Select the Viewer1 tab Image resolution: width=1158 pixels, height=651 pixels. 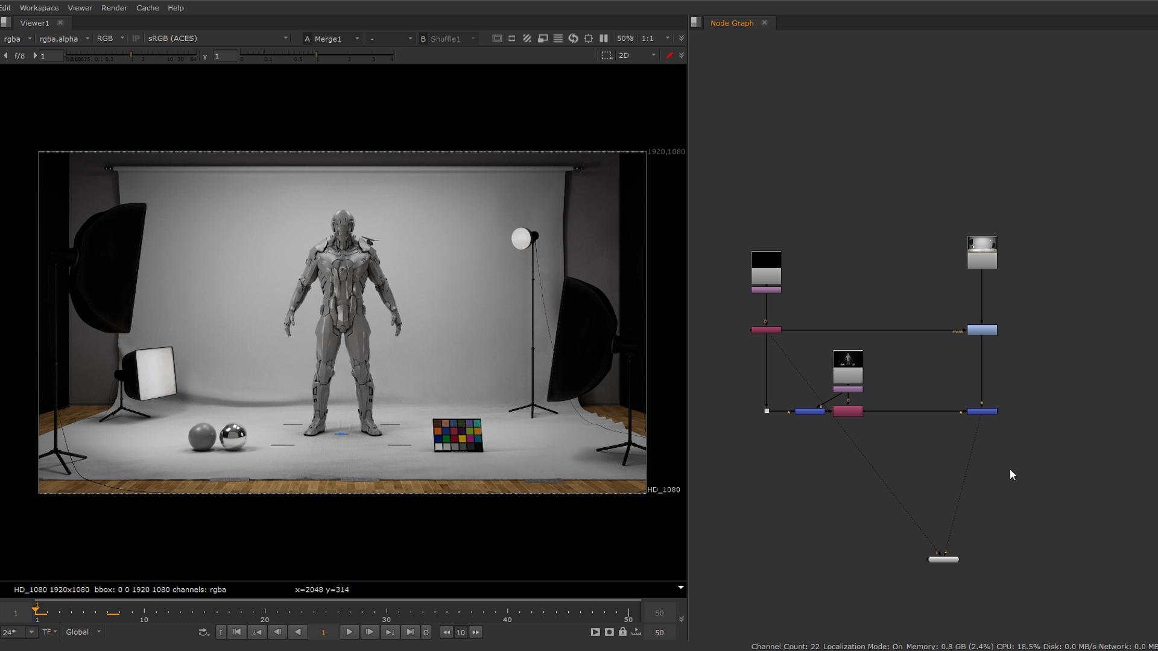(34, 22)
